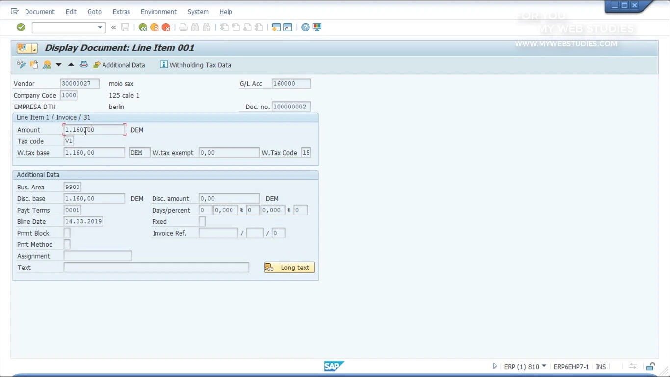Go to next line item arrow
The height and width of the screenshot is (377, 670).
pyautogui.click(x=58, y=65)
